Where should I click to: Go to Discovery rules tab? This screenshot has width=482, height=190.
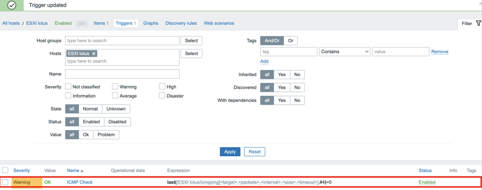click(181, 23)
